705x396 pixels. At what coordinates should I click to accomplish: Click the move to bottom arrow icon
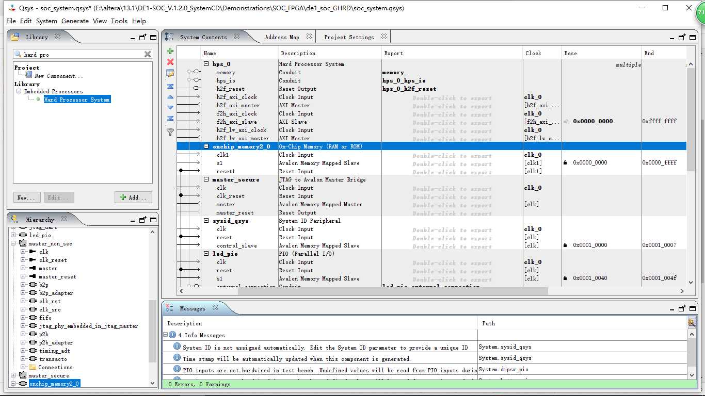170,119
